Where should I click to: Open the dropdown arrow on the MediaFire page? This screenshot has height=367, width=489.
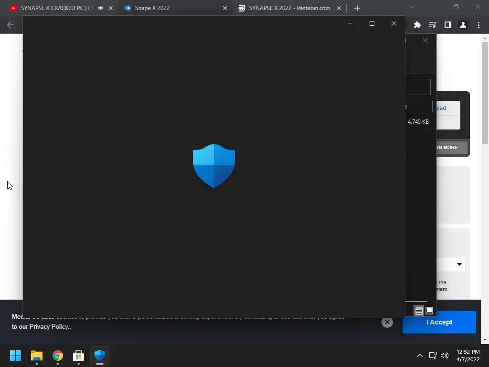(x=459, y=264)
